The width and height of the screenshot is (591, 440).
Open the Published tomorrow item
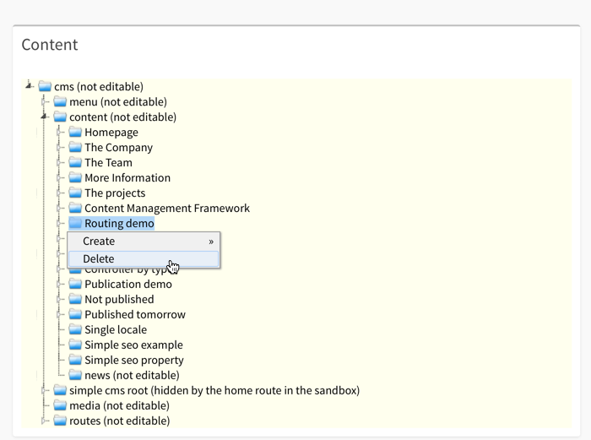pyautogui.click(x=134, y=315)
